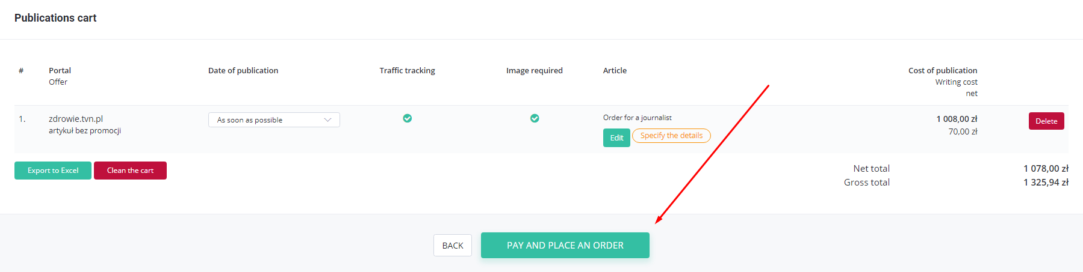The height and width of the screenshot is (272, 1083).
Task: Open Specify the details for the article
Action: [x=671, y=136]
